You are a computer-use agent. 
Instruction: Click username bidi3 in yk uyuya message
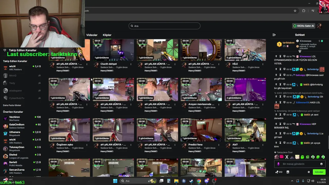tap(307, 143)
